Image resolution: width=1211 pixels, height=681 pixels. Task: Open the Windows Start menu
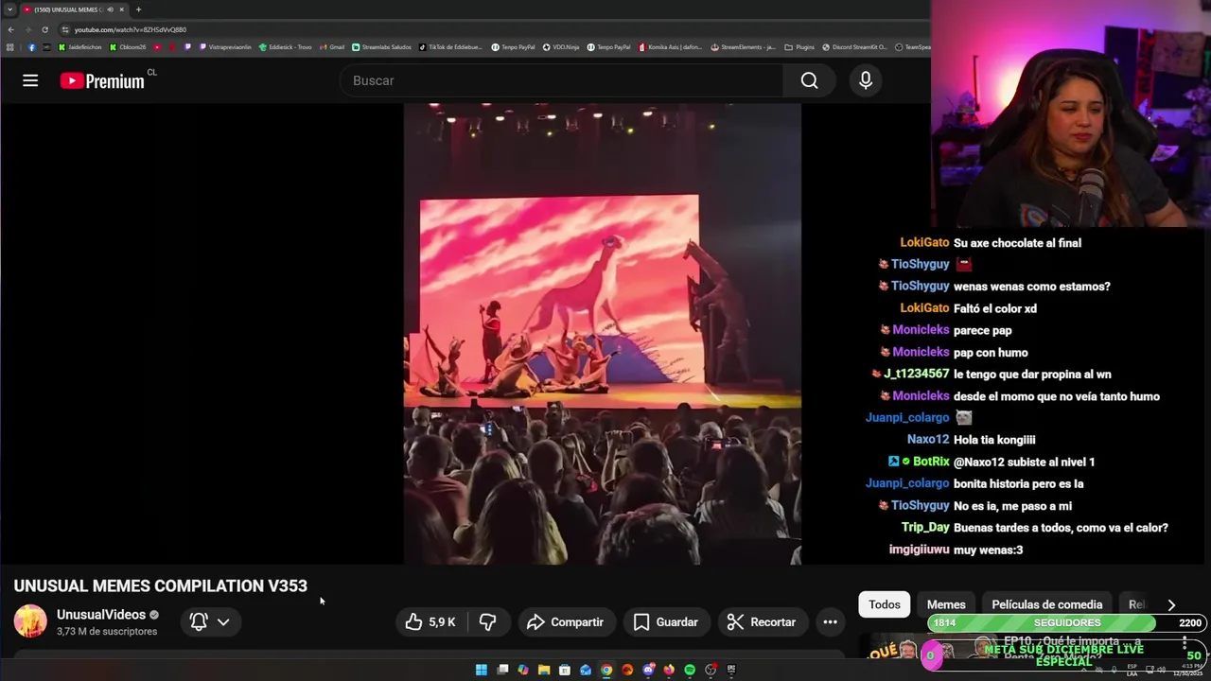(482, 670)
